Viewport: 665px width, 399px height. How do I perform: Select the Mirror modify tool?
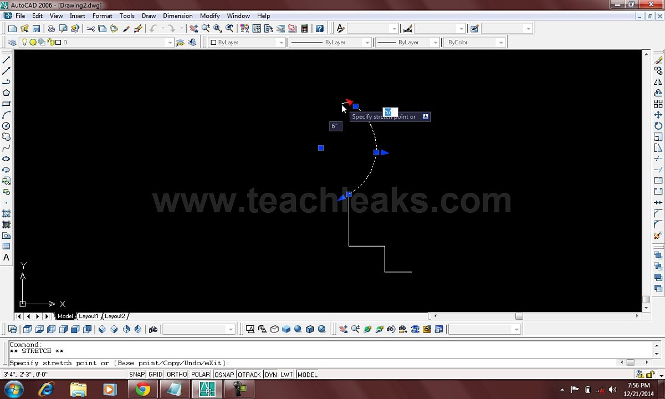coord(658,82)
